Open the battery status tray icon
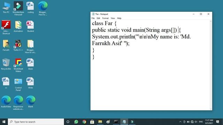 pos(188,122)
